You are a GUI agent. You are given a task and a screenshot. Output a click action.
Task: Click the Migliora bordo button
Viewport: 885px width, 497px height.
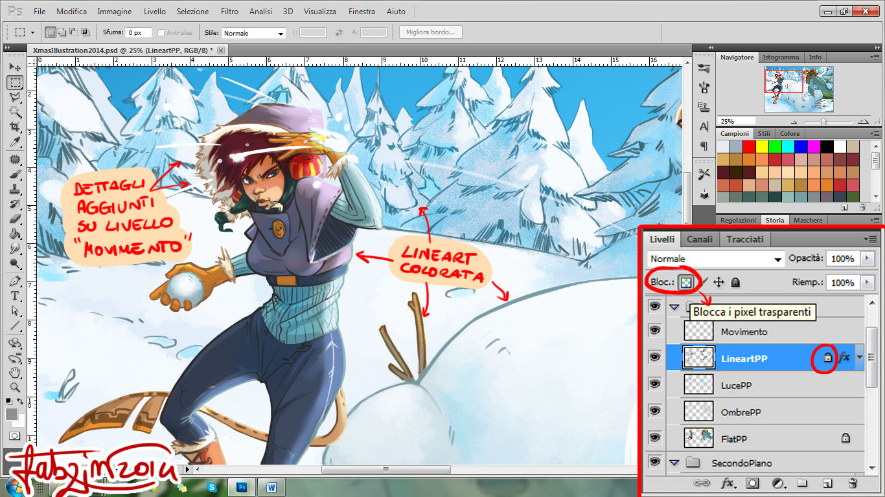click(x=430, y=32)
